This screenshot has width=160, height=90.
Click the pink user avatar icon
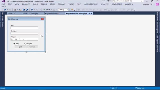pos(157,4)
